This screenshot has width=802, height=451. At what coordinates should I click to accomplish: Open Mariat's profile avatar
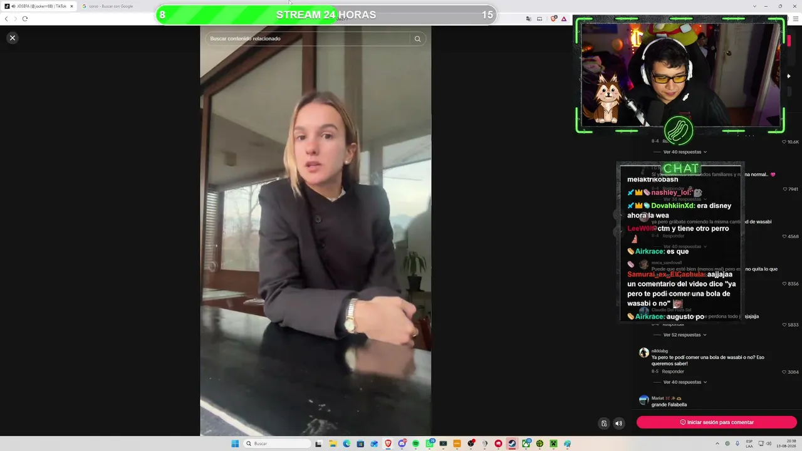point(643,400)
